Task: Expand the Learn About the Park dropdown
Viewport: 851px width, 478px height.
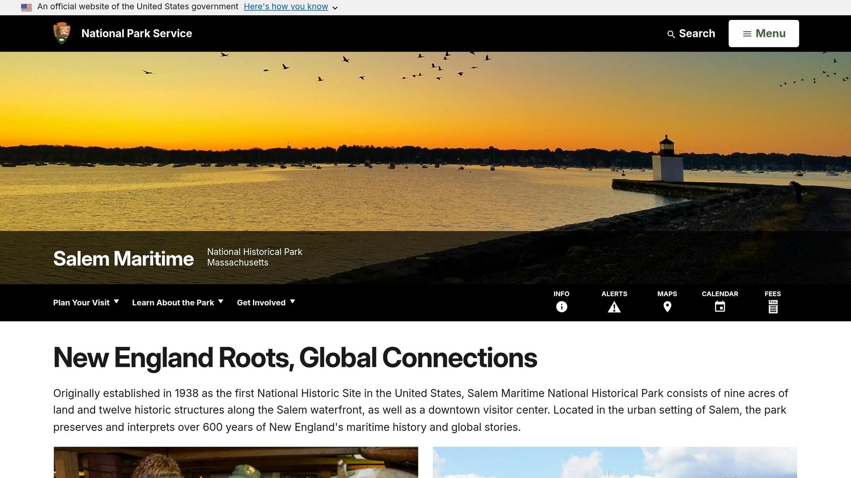Action: [178, 302]
